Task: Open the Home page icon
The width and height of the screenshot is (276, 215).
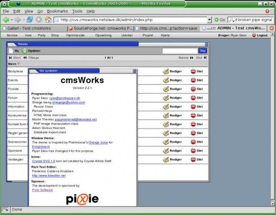Action: tap(48, 19)
